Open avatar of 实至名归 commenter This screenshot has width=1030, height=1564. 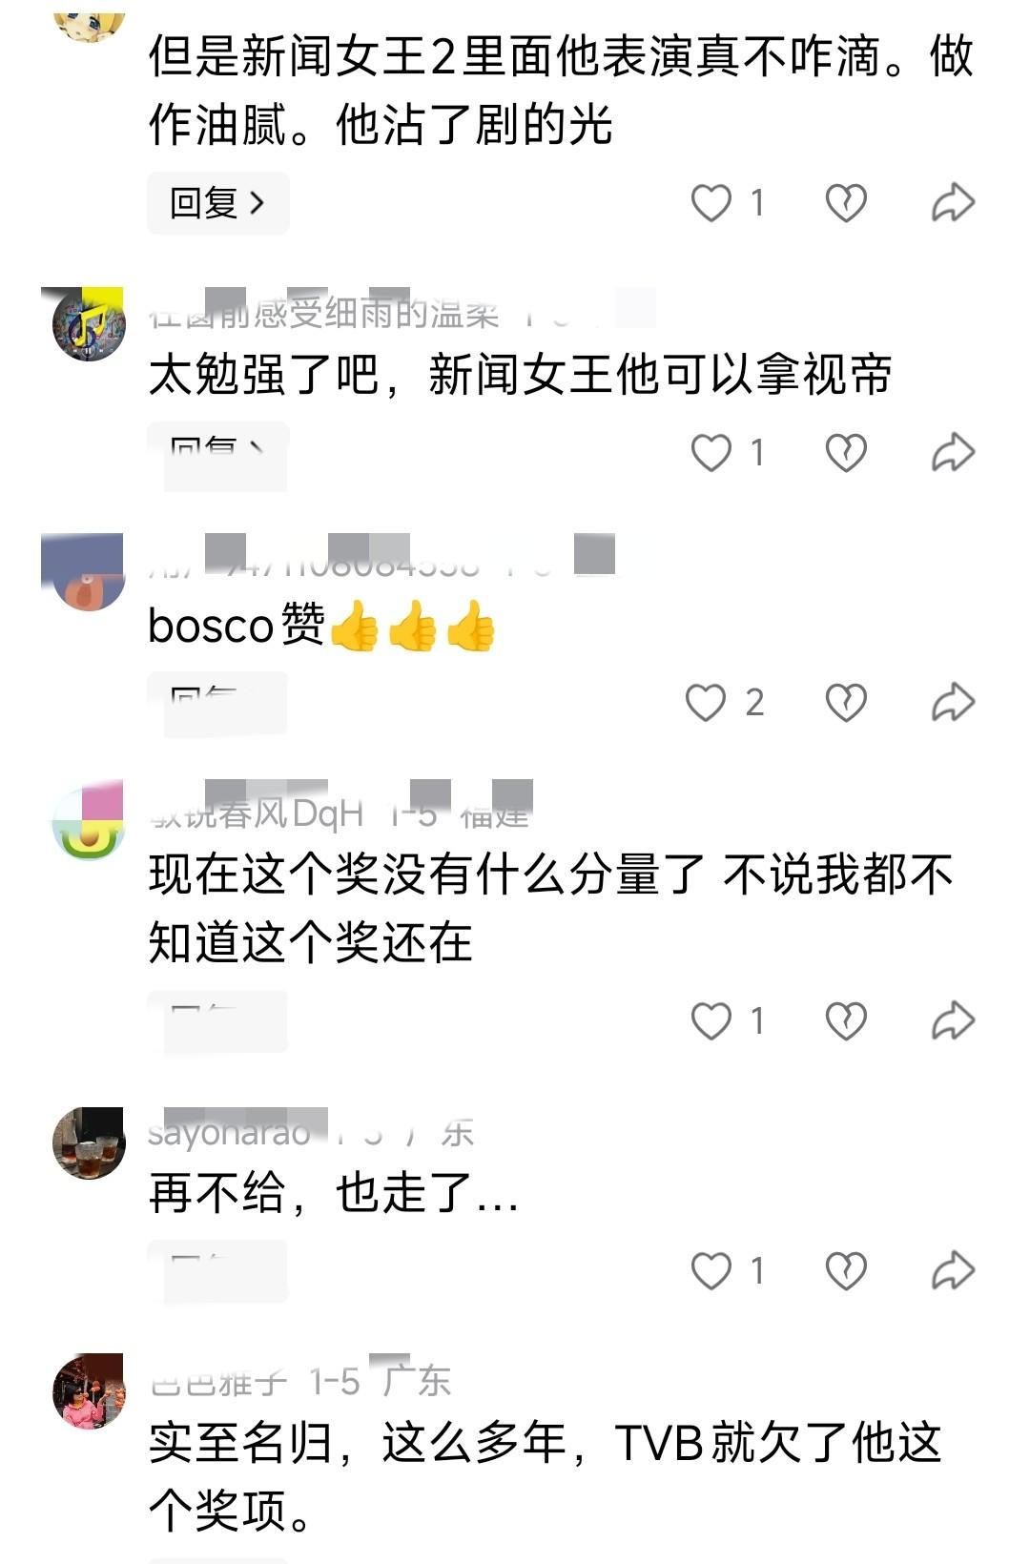click(x=89, y=1390)
